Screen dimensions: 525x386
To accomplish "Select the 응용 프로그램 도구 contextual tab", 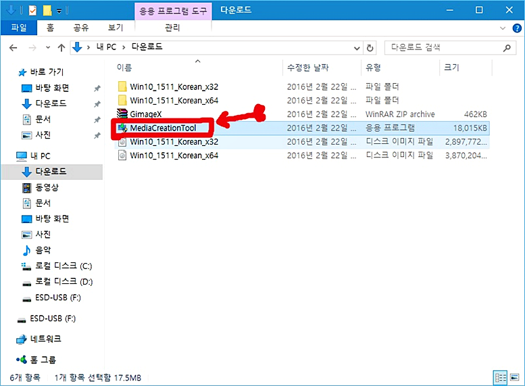I will pos(173,11).
